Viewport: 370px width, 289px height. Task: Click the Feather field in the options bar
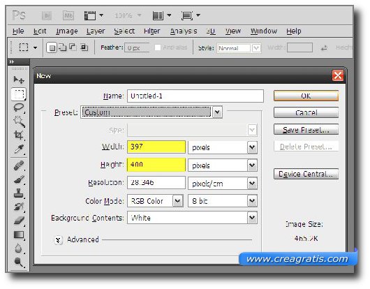137,47
